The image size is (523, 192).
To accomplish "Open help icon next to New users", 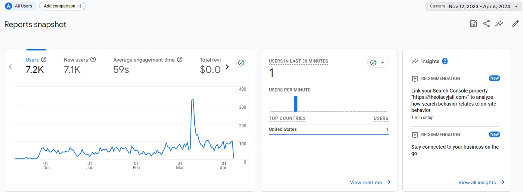I will pos(93,59).
